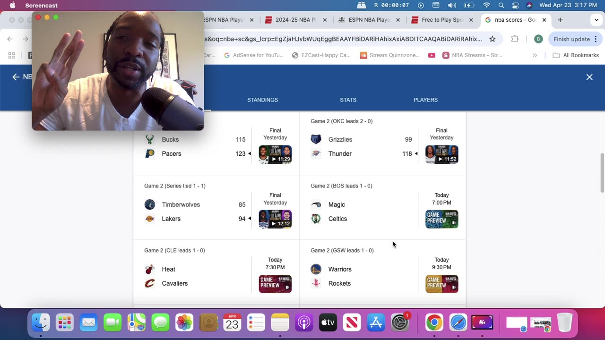
Task: Click the address bar URL field
Action: [x=343, y=39]
